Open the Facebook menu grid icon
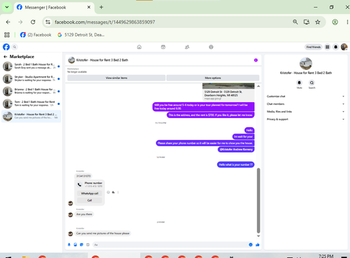The image size is (350, 258). [x=328, y=47]
